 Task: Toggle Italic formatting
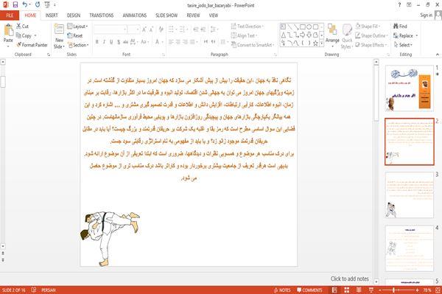pos(105,42)
